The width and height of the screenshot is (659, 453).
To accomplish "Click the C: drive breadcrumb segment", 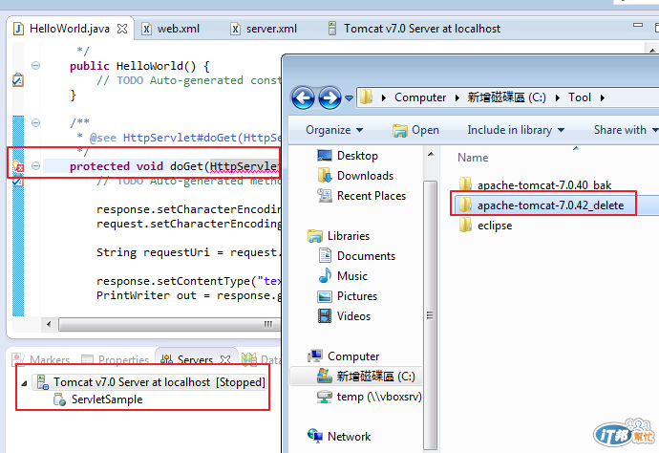I will click(x=507, y=97).
